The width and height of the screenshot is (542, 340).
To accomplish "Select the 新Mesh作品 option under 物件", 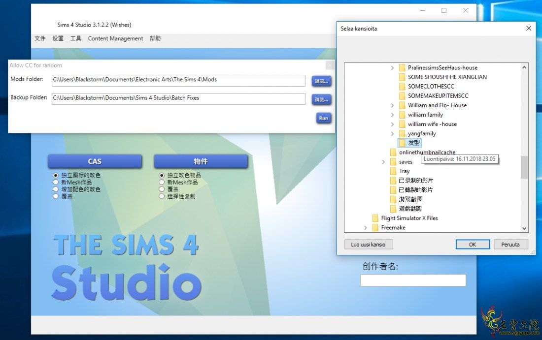I will (162, 182).
